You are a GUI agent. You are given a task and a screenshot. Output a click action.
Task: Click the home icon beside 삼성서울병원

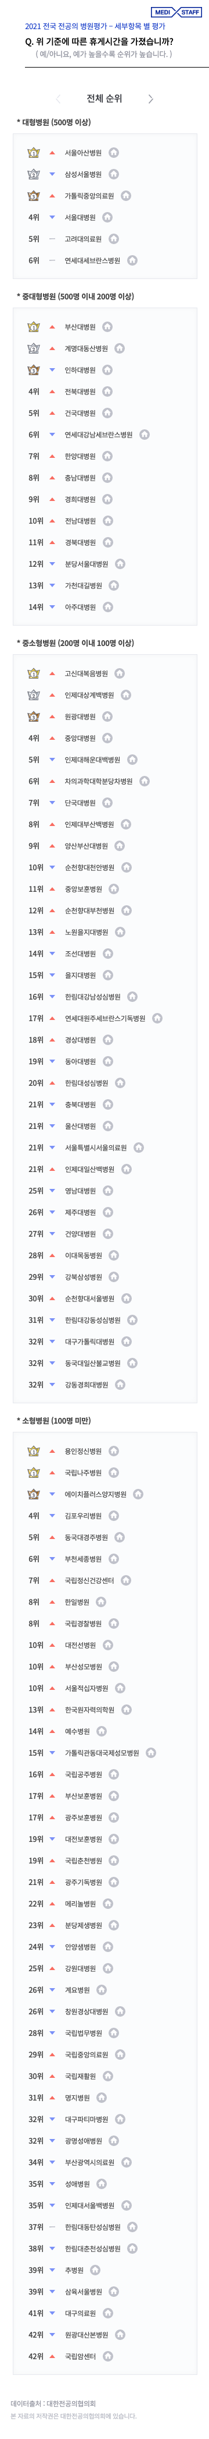point(113,174)
